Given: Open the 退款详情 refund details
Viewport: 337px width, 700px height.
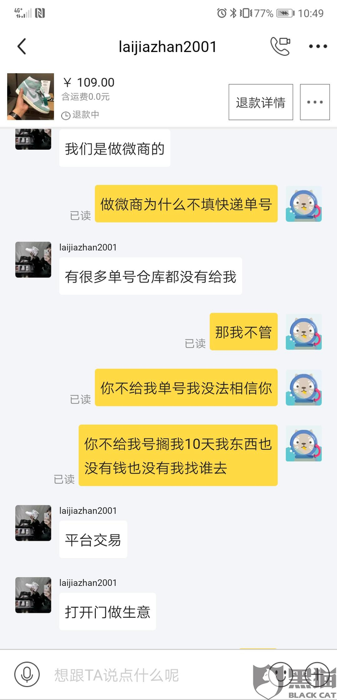Looking at the screenshot, I should point(260,102).
